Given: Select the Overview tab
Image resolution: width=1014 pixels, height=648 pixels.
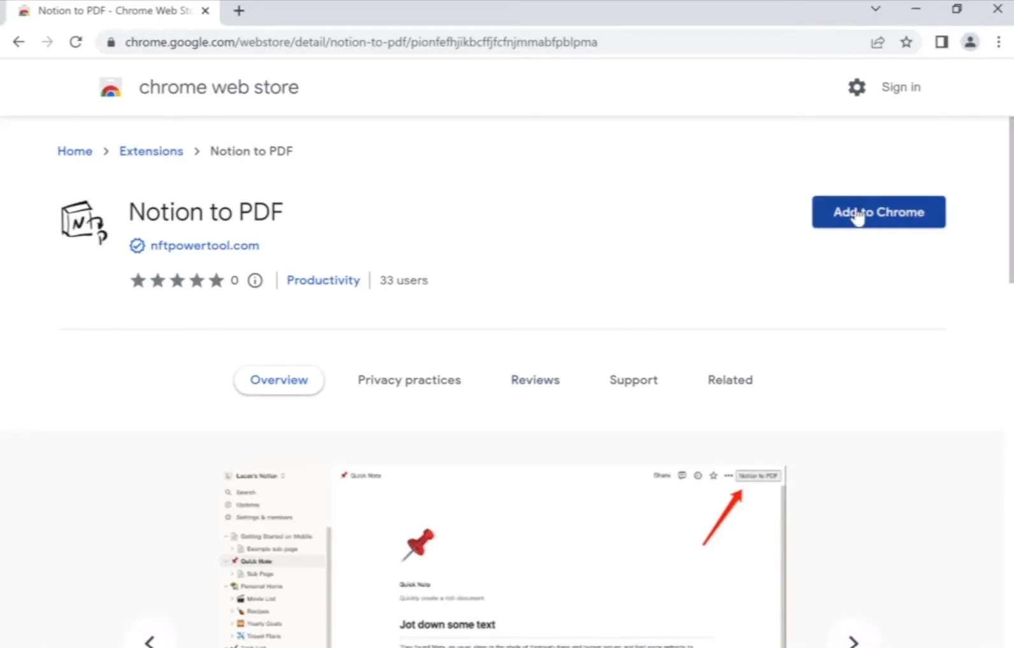Looking at the screenshot, I should tap(279, 380).
